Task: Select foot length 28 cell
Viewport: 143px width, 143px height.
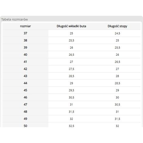Action: tap(117, 76)
